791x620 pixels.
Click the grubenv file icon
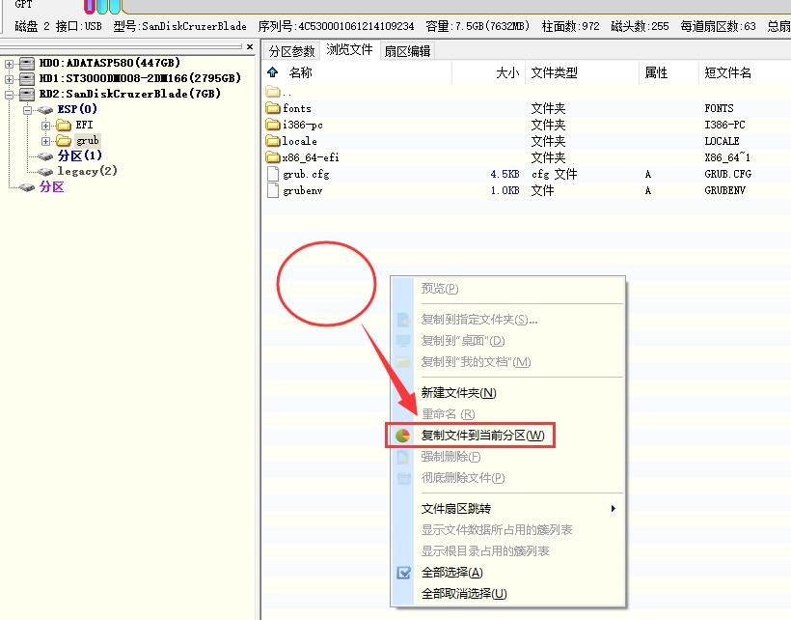(x=273, y=190)
